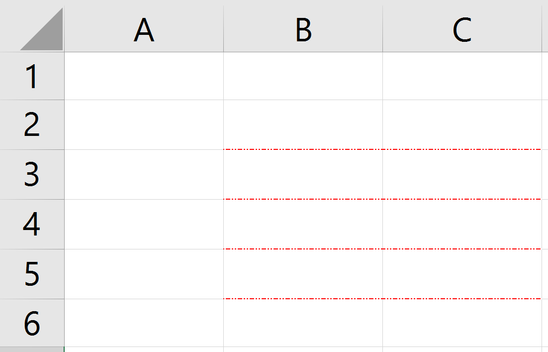The height and width of the screenshot is (352, 548).
Task: Click cell A1
Action: point(144,75)
